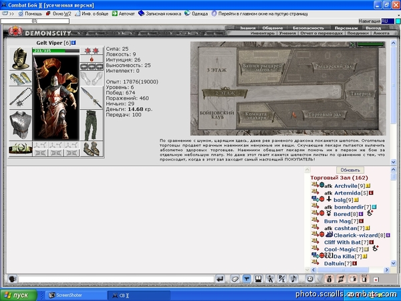Click the exchange arrows icon
Screen dimensions: 401x301
341,279
